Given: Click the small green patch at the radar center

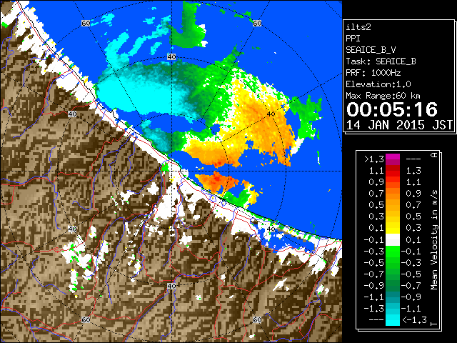Looking at the screenshot, I should click(x=165, y=168).
